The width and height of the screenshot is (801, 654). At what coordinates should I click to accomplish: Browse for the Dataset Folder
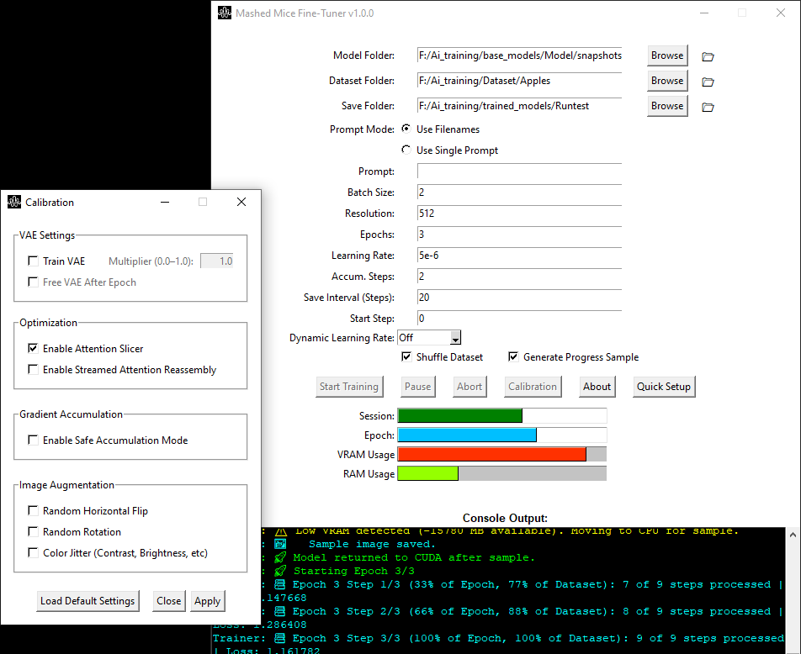point(667,81)
